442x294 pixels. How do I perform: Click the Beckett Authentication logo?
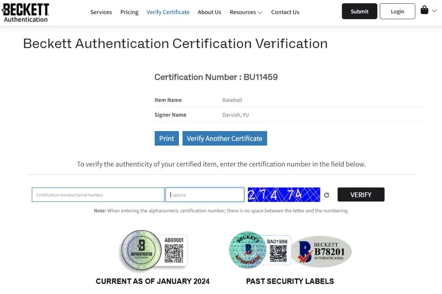pos(25,12)
